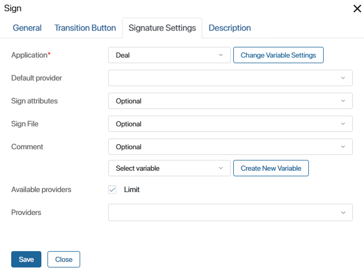Close the Sign dialog with the X icon
364x270 pixels.
click(357, 9)
